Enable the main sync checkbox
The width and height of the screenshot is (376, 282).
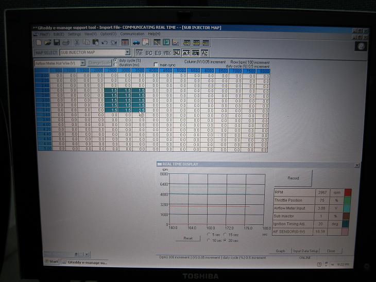tap(156, 65)
